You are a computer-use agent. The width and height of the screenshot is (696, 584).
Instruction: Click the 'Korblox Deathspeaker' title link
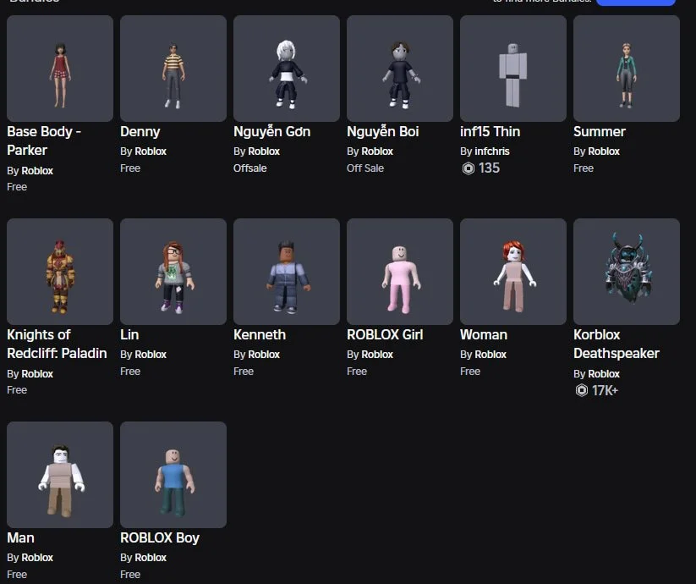[617, 344]
